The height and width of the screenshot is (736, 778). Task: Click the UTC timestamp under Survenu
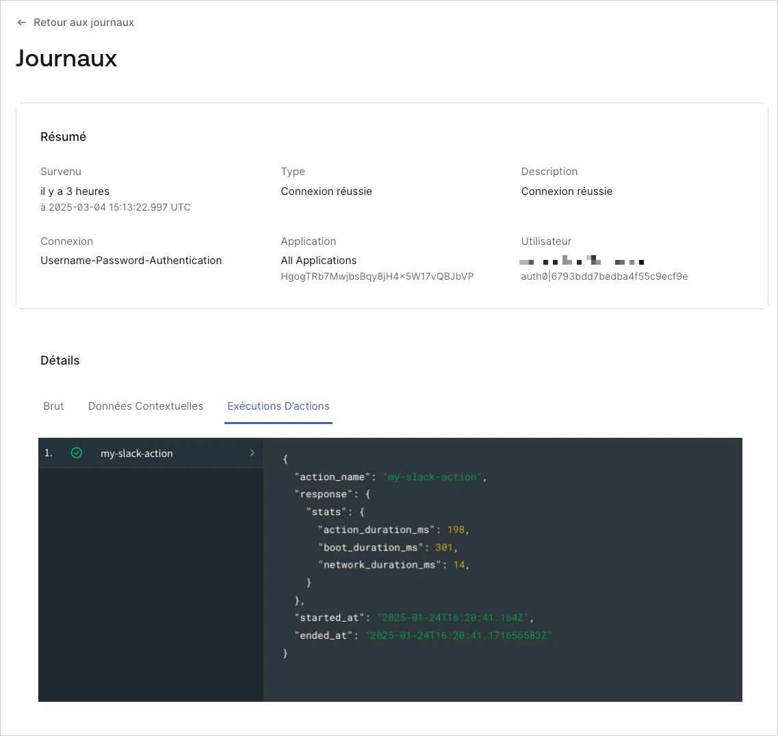116,207
